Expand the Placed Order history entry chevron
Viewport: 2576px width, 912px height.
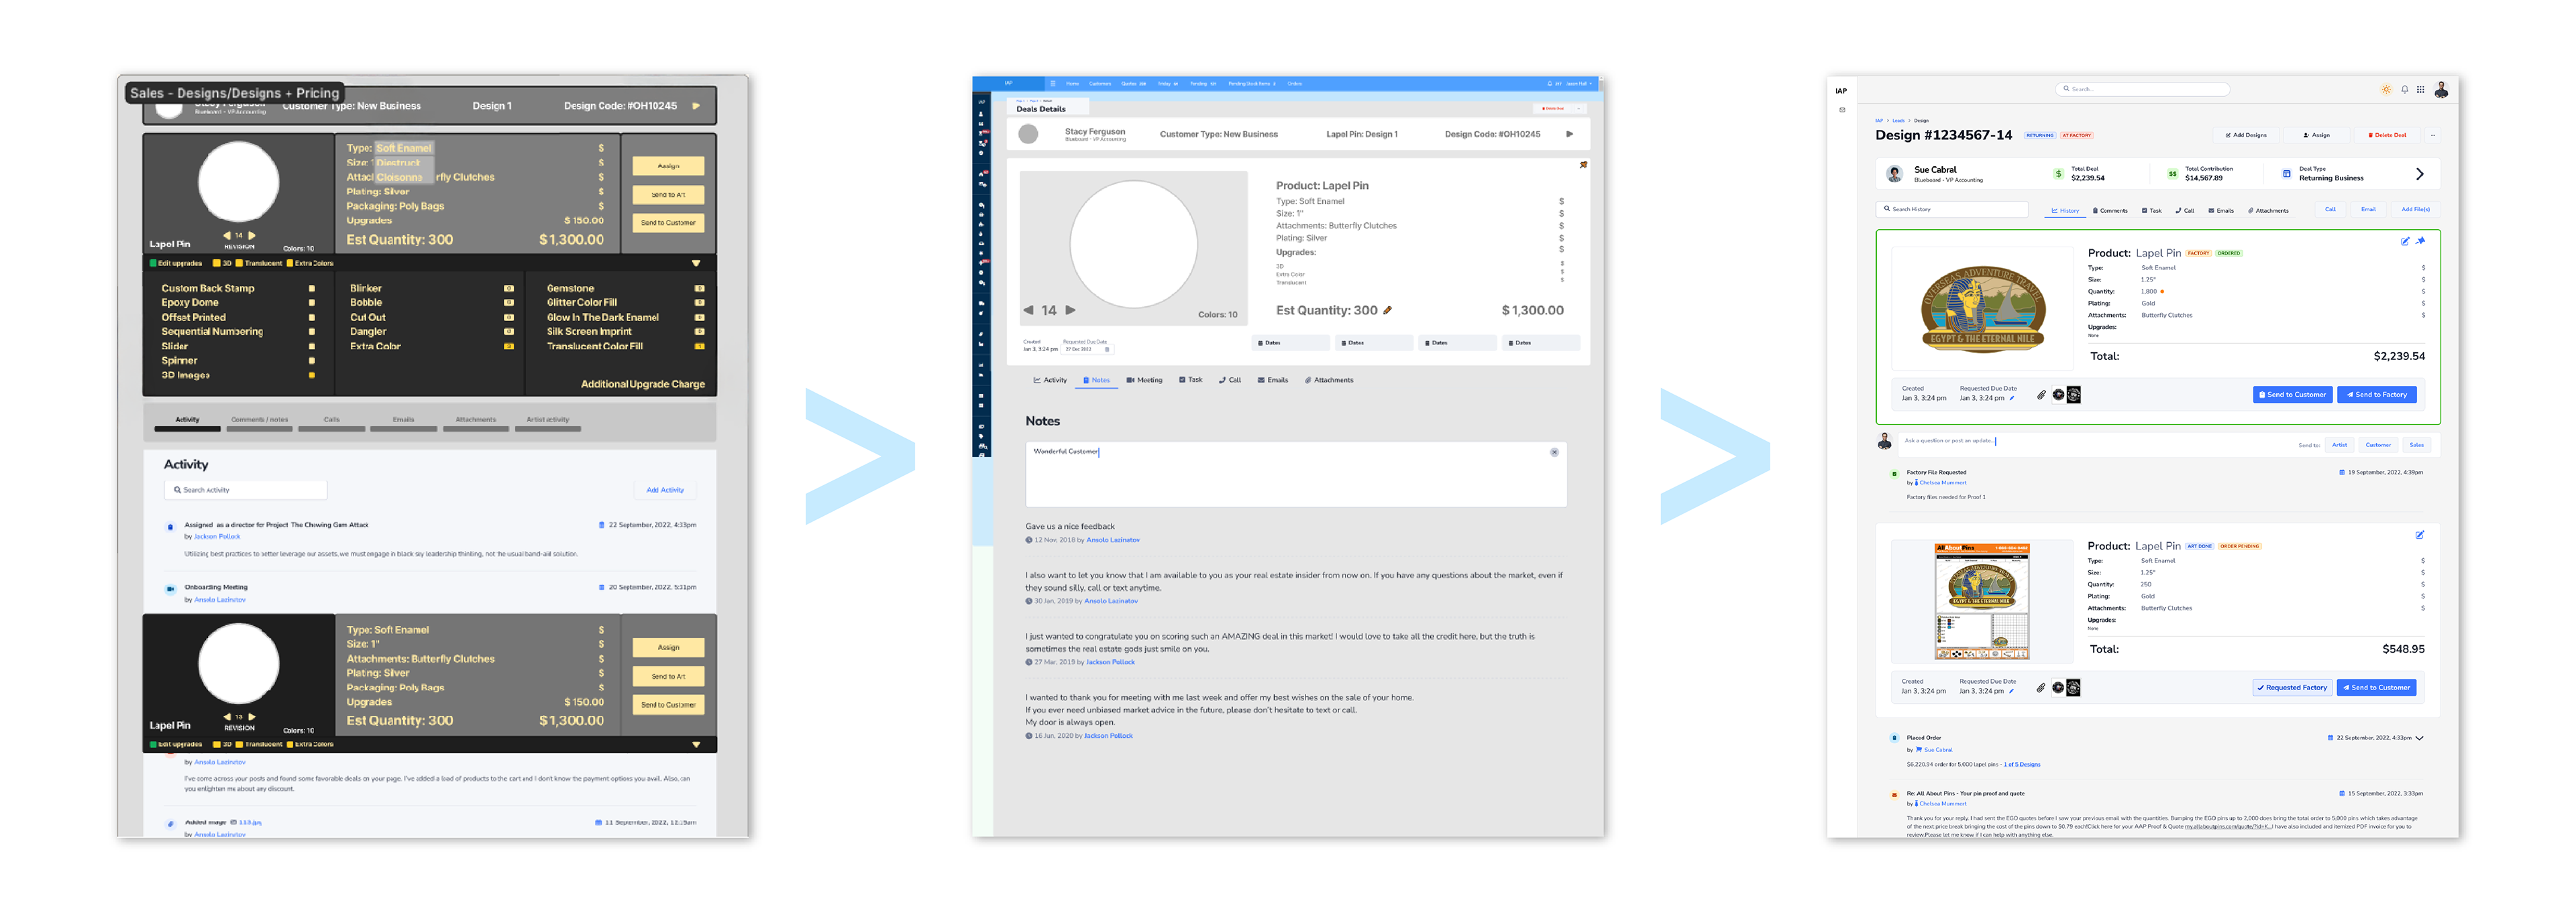click(x=2419, y=738)
